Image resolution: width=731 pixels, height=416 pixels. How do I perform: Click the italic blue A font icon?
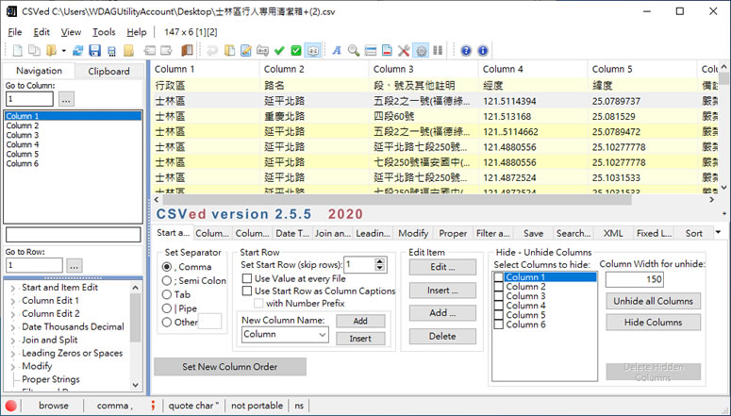(336, 50)
